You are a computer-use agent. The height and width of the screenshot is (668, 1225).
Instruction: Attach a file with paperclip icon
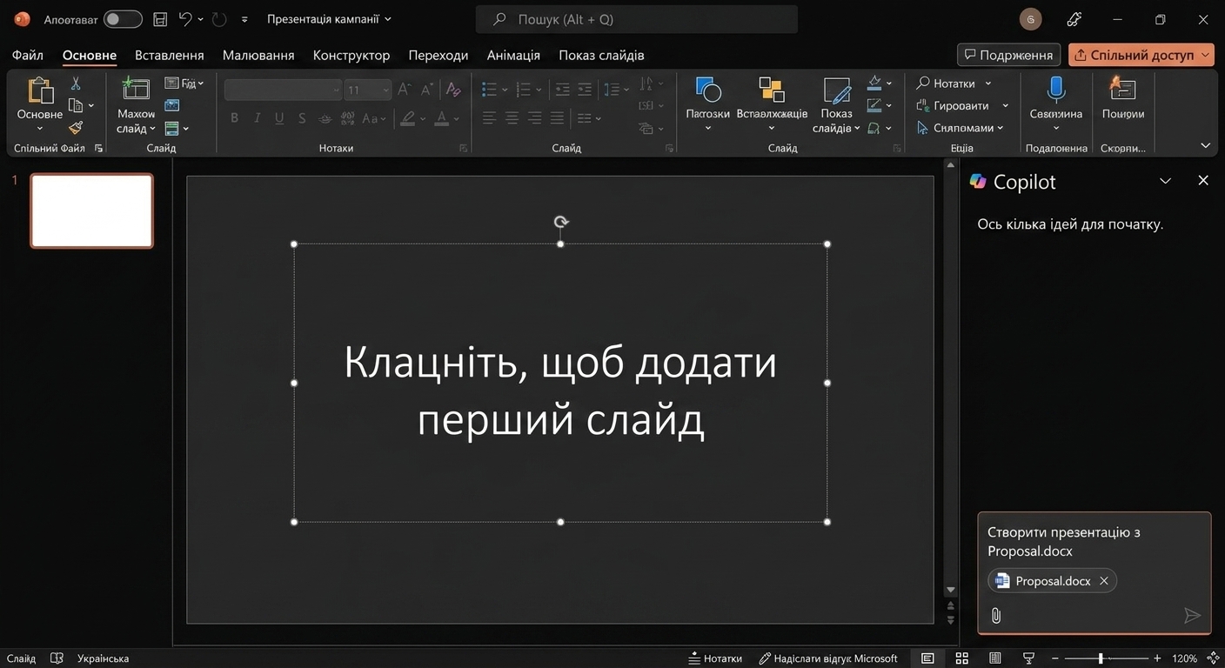click(996, 616)
